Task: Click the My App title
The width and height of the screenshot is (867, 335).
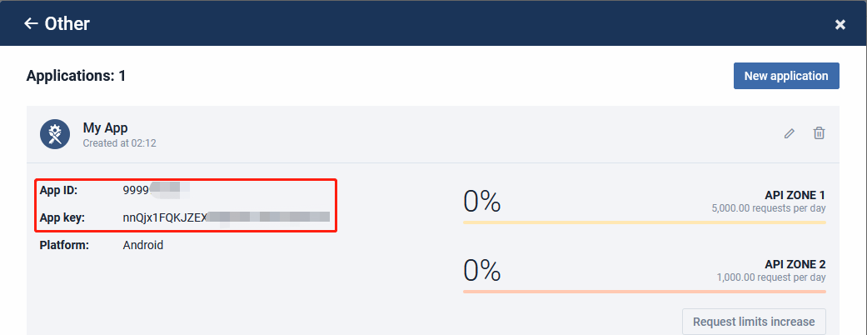Action: (105, 128)
